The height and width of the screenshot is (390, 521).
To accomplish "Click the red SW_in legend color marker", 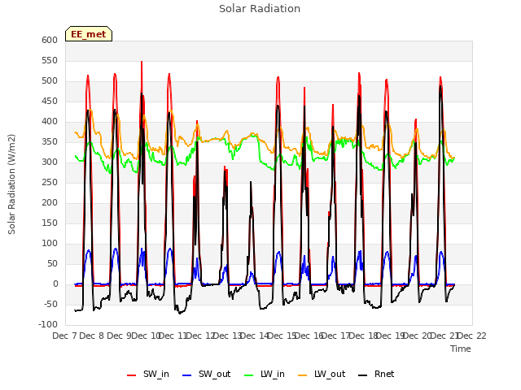I will [132, 375].
